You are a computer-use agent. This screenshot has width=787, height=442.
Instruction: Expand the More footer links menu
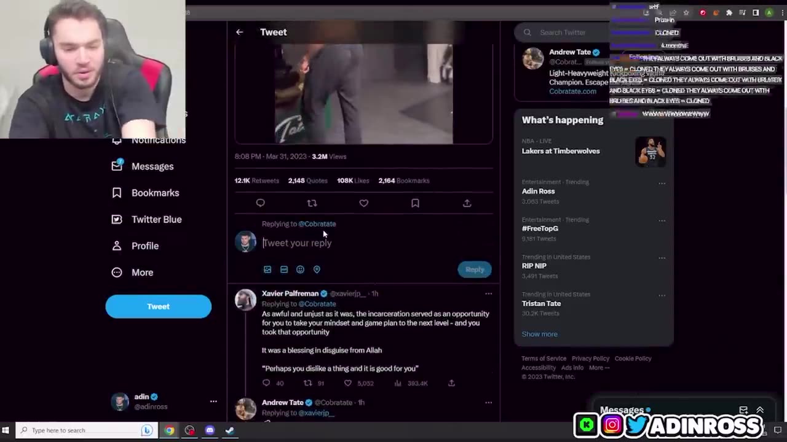click(599, 368)
